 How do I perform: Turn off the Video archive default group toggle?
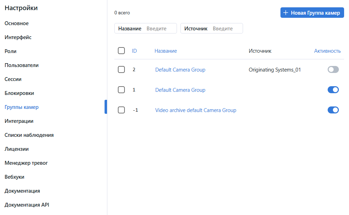[333, 110]
